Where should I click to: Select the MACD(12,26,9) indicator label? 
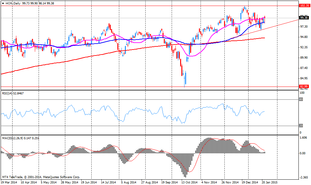21,138
